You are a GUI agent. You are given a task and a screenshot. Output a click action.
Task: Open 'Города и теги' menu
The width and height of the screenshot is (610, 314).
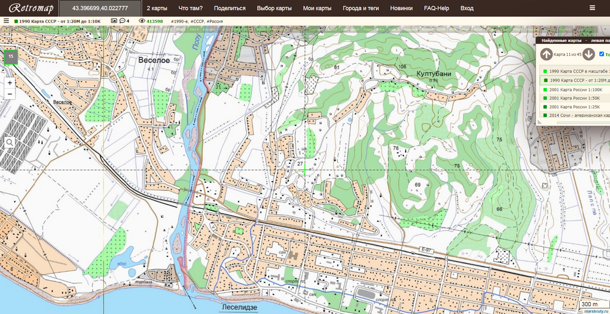(x=360, y=8)
